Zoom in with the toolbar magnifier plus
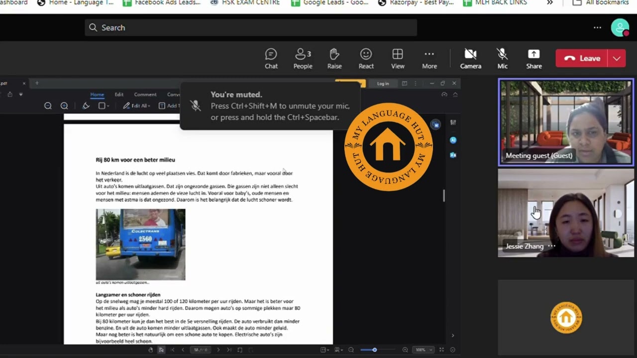This screenshot has width=637, height=358. (64, 105)
